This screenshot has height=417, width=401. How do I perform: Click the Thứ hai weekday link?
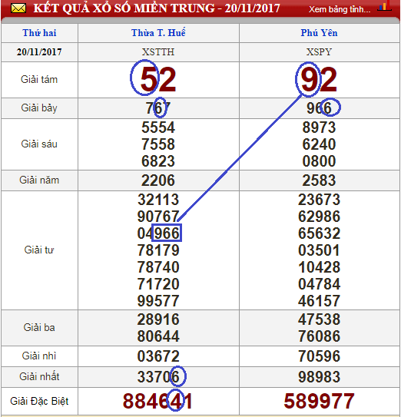pyautogui.click(x=39, y=33)
